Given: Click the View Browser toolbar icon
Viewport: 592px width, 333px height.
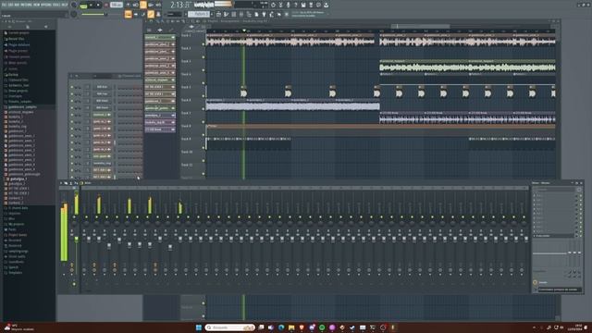Looking at the screenshot, I should 249,15.
